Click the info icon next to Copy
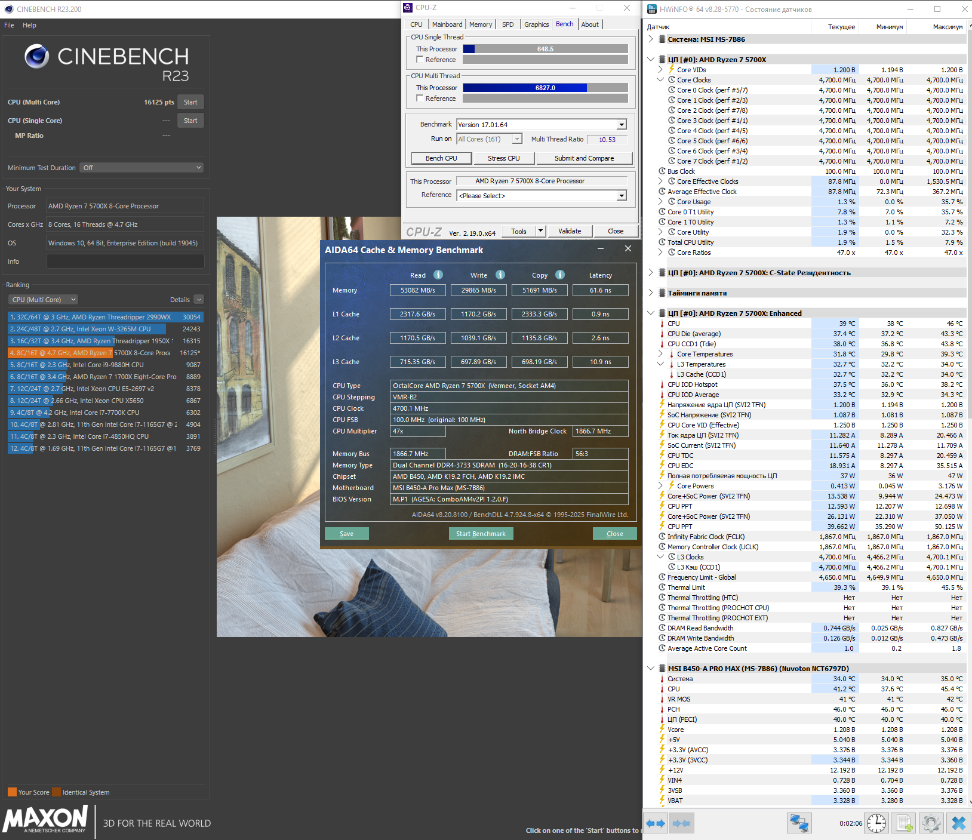This screenshot has height=840, width=972. (x=560, y=275)
